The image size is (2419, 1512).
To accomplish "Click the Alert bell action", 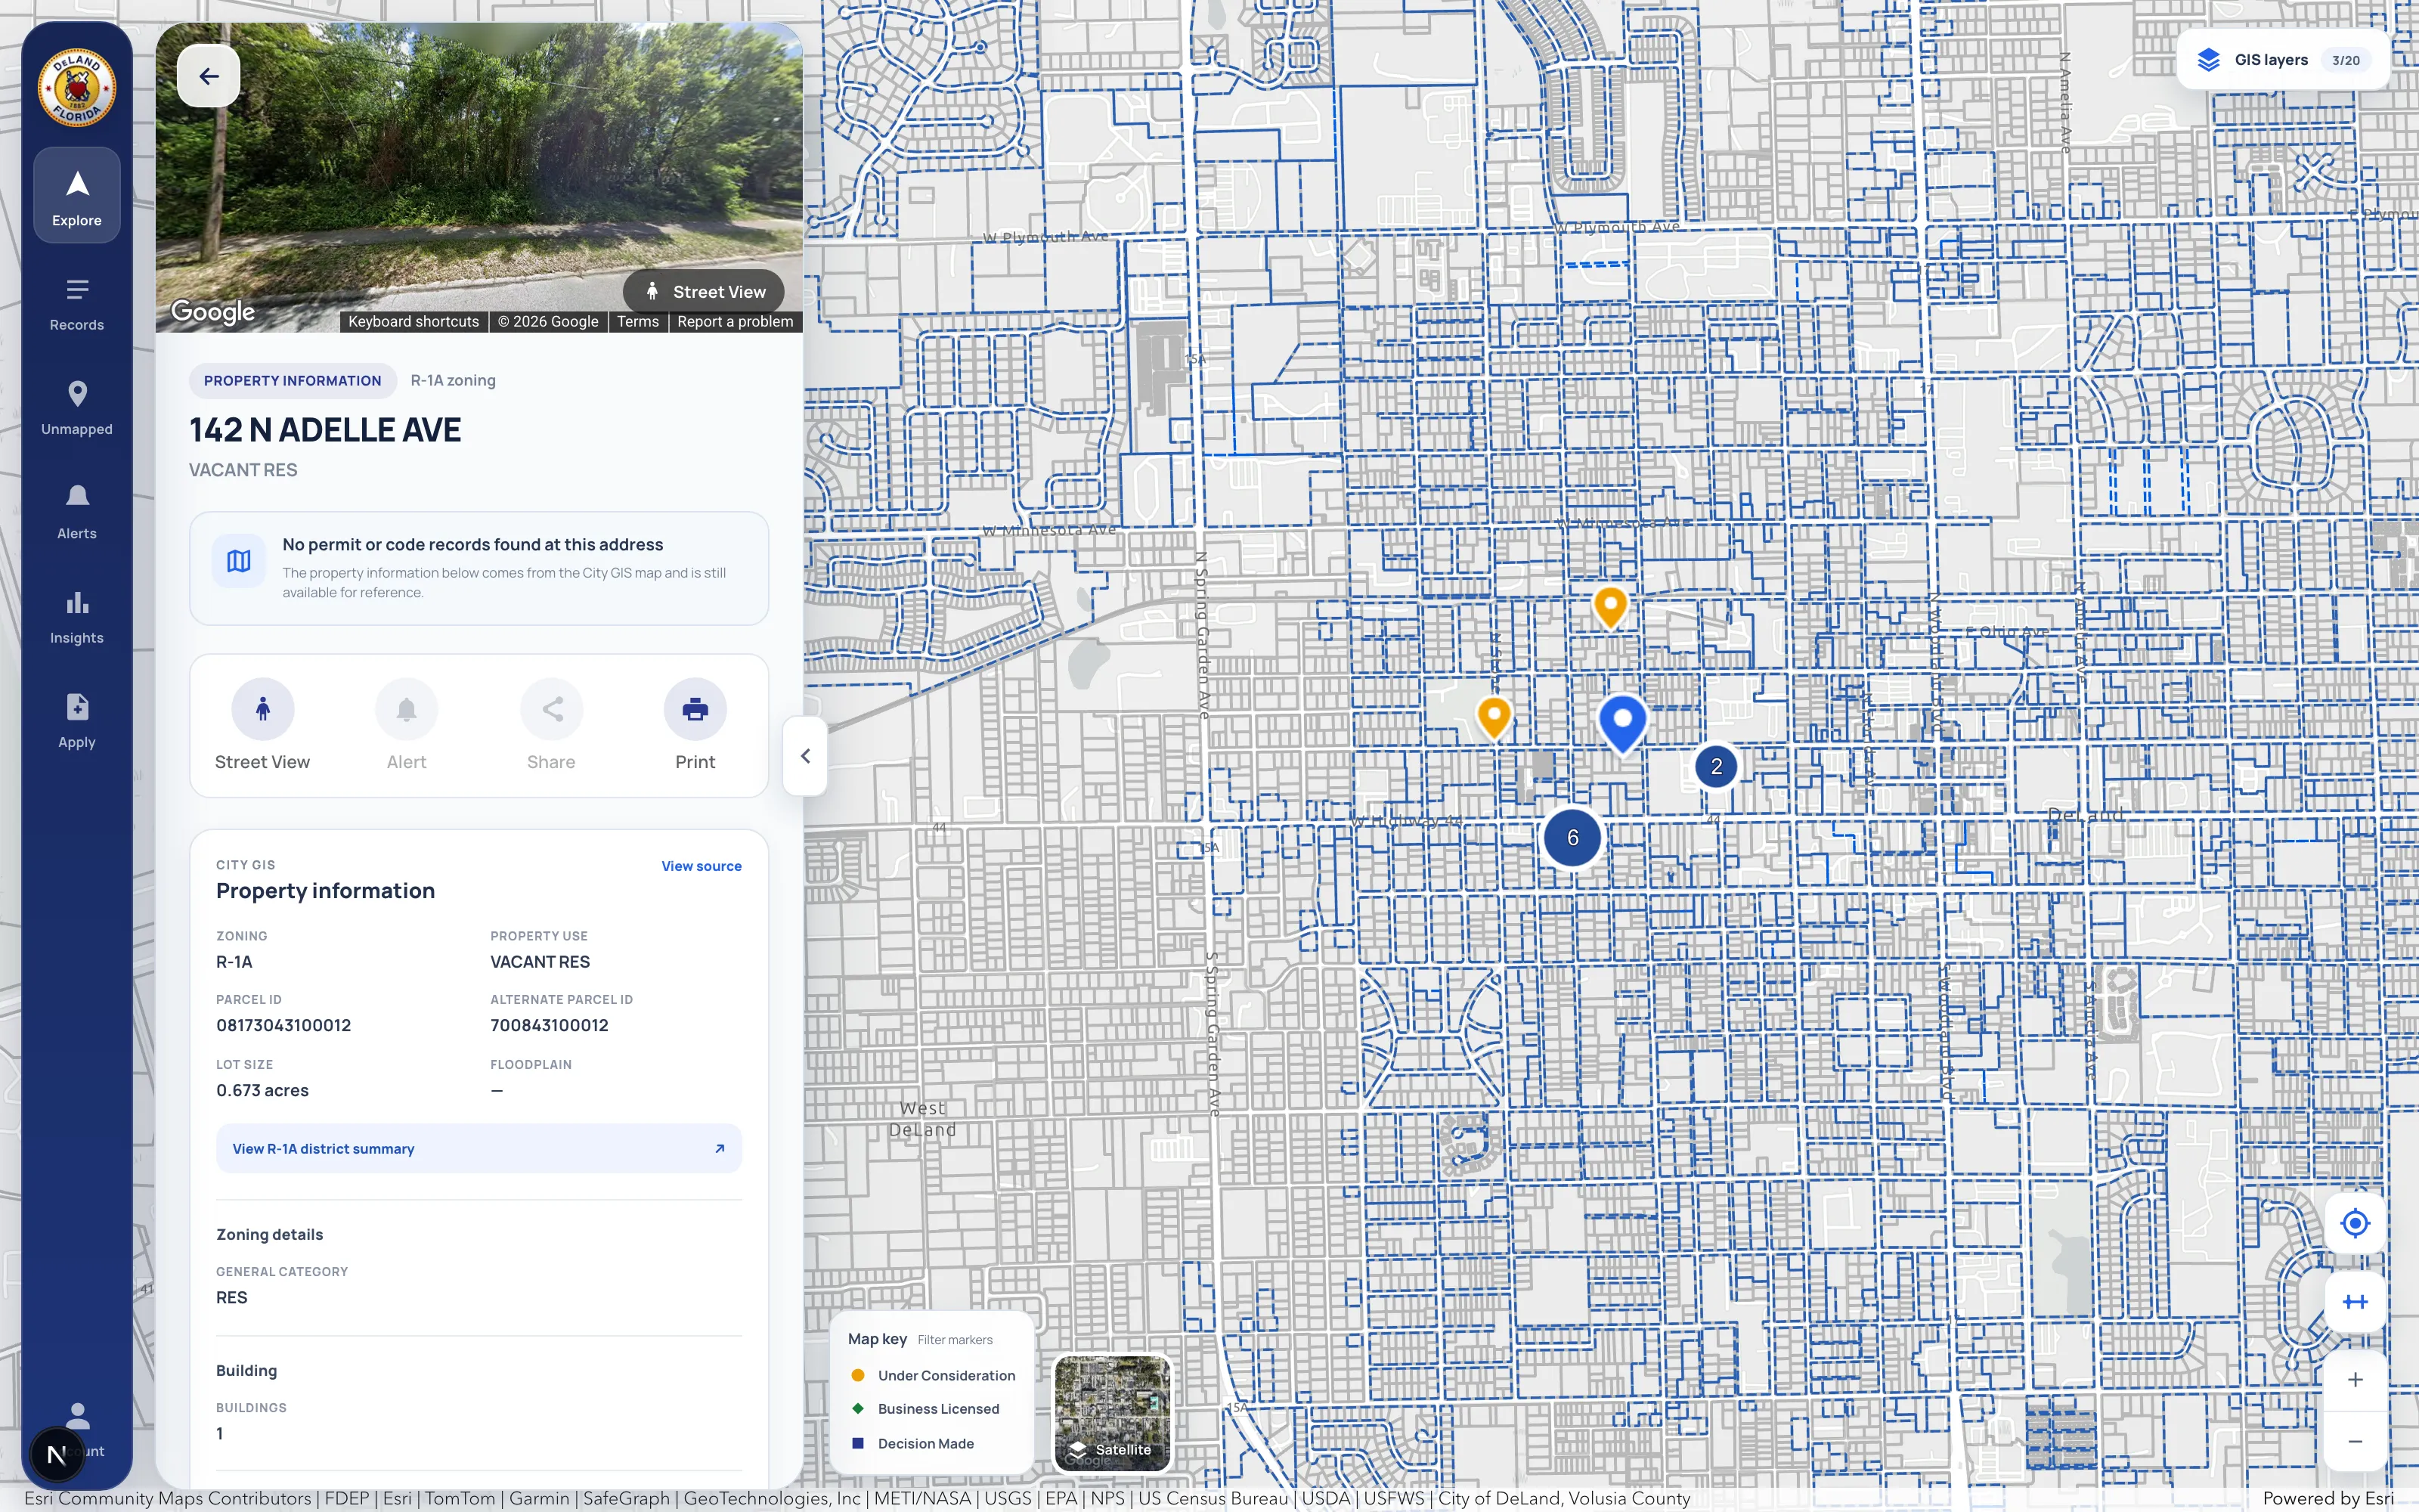I will click(x=407, y=725).
